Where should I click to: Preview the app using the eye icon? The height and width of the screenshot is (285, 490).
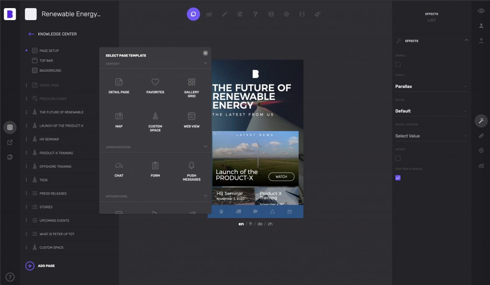click(481, 10)
